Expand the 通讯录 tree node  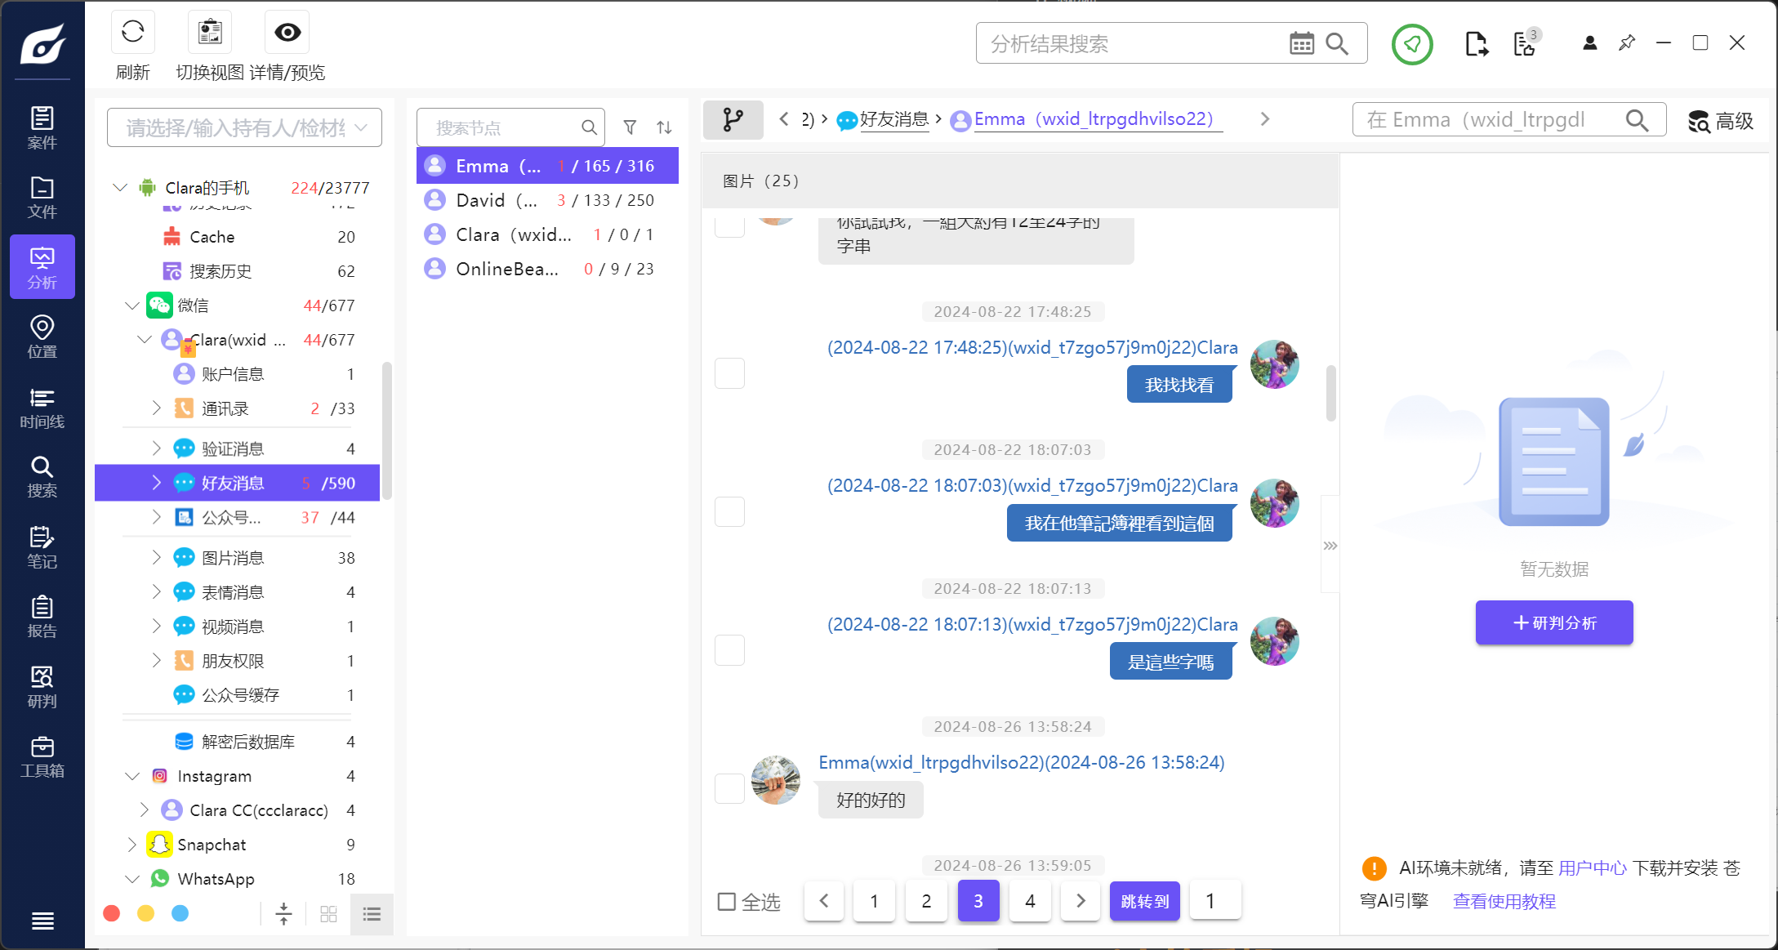click(x=157, y=408)
